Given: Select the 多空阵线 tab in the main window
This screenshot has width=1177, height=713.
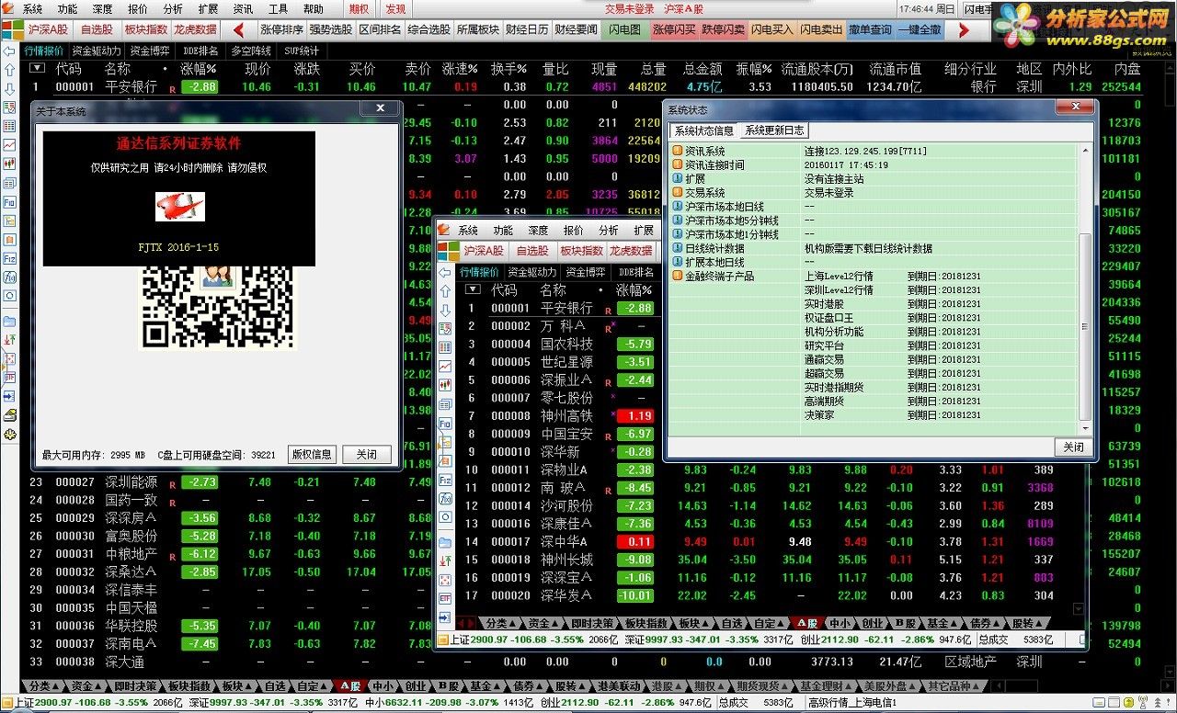Looking at the screenshot, I should pyautogui.click(x=251, y=51).
